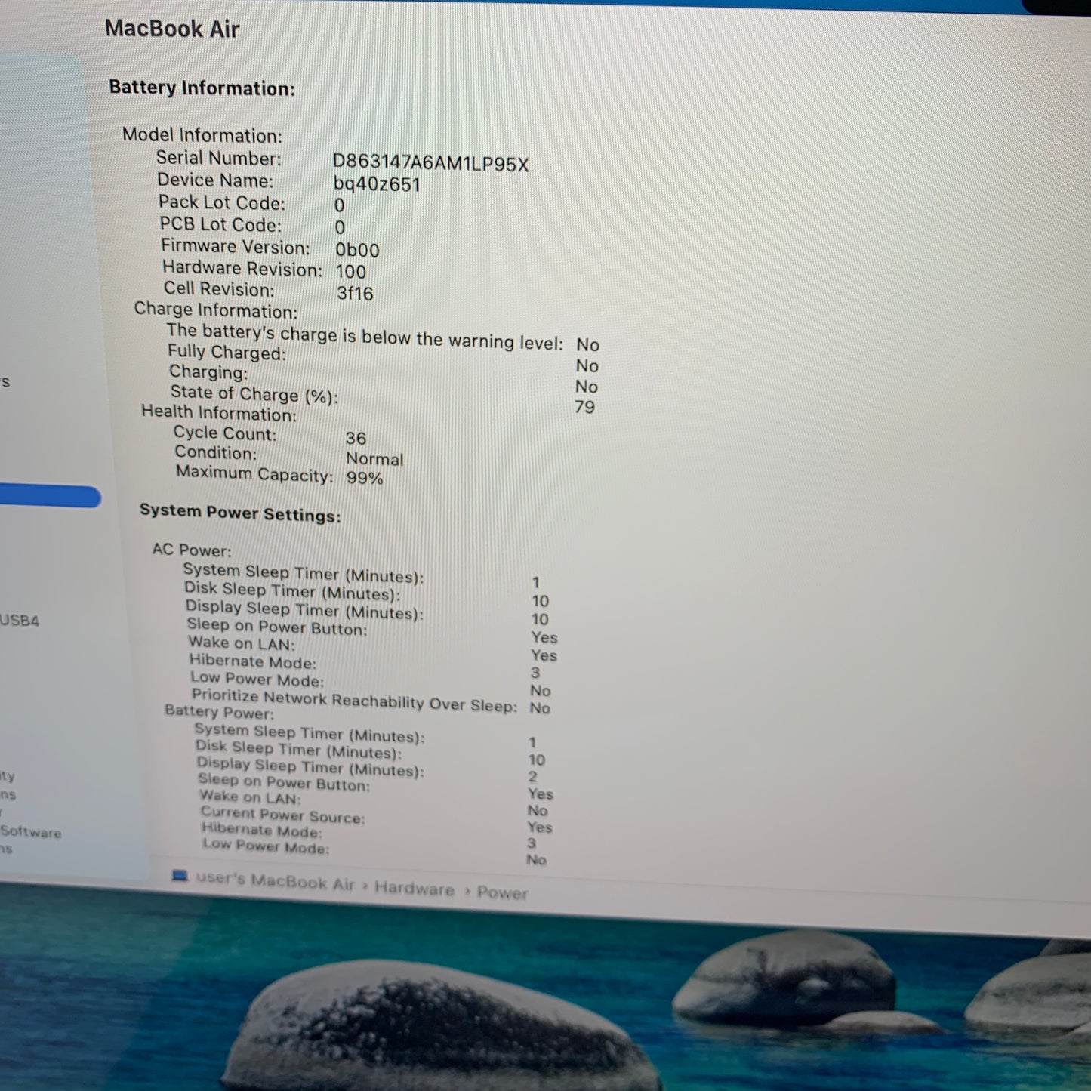Click the Pack Lot Code value 0
The height and width of the screenshot is (1091, 1091).
point(339,205)
